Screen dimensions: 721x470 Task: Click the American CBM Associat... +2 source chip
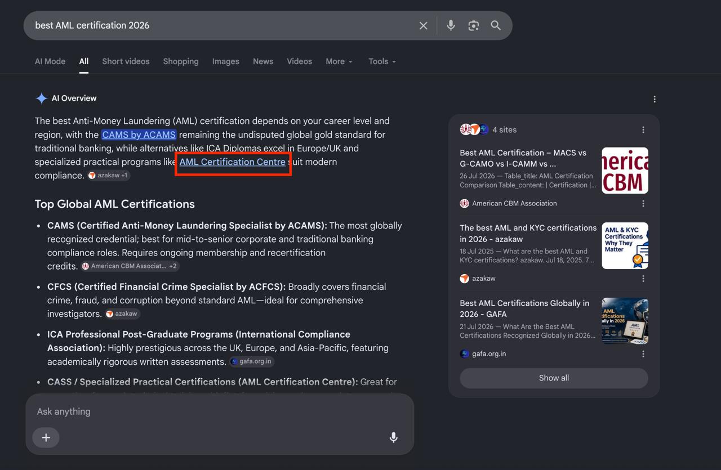click(x=130, y=266)
